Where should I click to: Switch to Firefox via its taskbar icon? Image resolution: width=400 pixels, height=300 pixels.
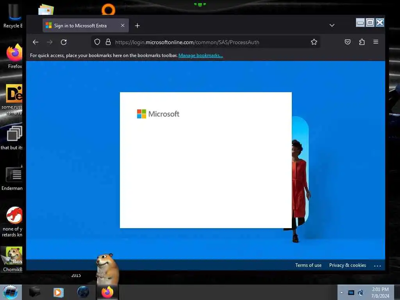click(107, 292)
